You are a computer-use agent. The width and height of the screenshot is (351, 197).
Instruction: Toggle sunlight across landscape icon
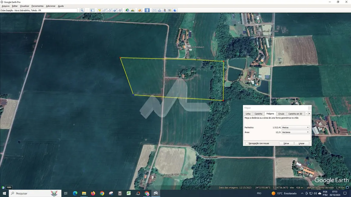[x=133, y=10]
